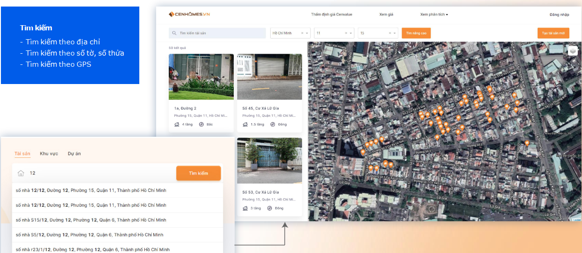Switch to the Khu vực tab
Screen dimensions: 582x253
tap(49, 154)
